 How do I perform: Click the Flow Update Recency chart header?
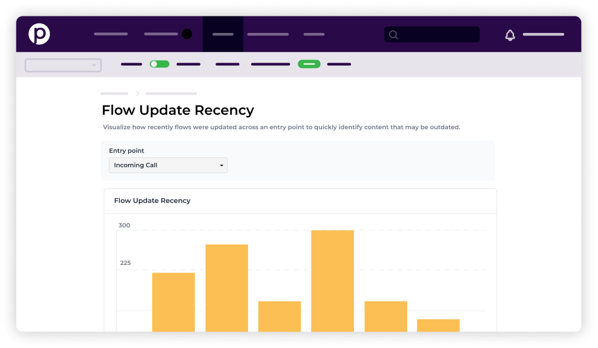[152, 201]
